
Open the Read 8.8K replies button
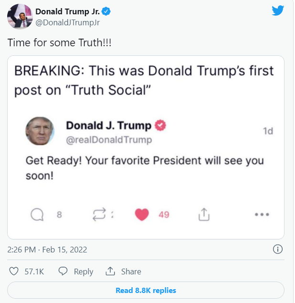(x=146, y=290)
